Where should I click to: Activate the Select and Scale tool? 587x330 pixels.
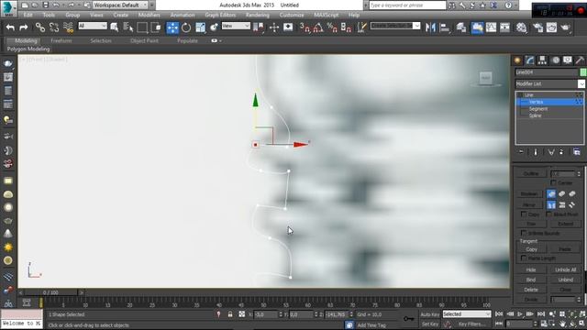200,27
